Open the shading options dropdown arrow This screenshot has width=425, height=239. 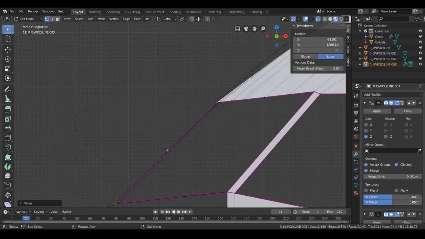click(347, 19)
